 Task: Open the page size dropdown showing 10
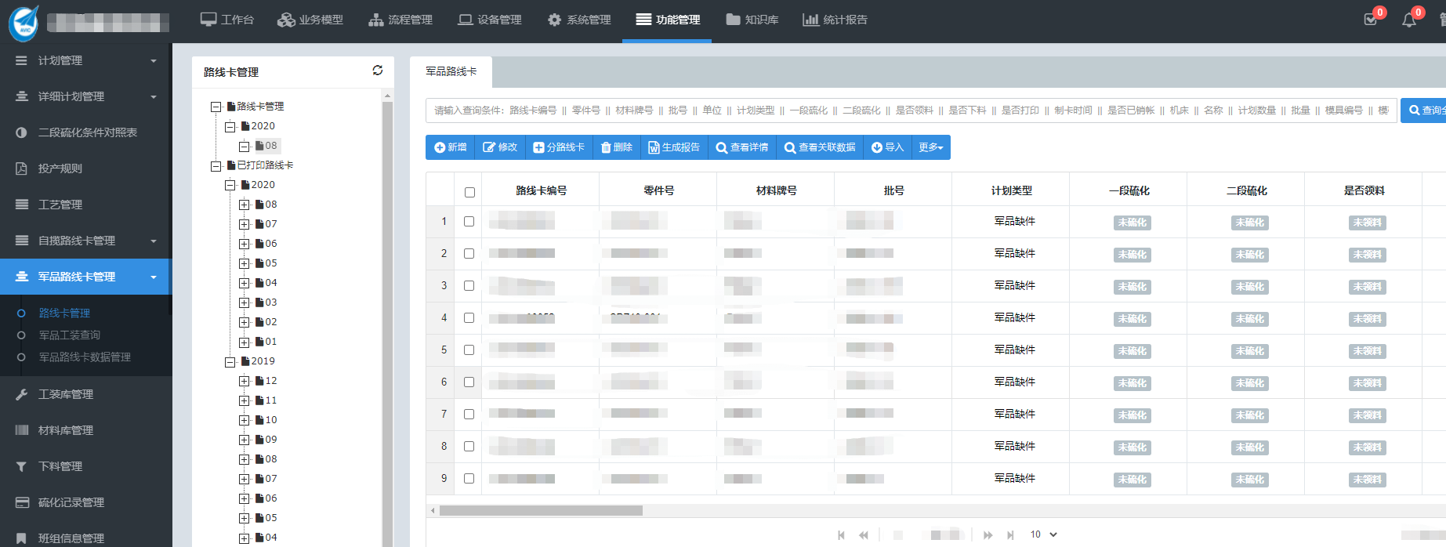pyautogui.click(x=1043, y=534)
